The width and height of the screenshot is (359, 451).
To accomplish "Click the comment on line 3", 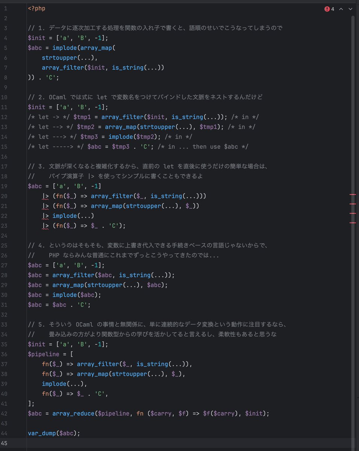I will (x=155, y=28).
